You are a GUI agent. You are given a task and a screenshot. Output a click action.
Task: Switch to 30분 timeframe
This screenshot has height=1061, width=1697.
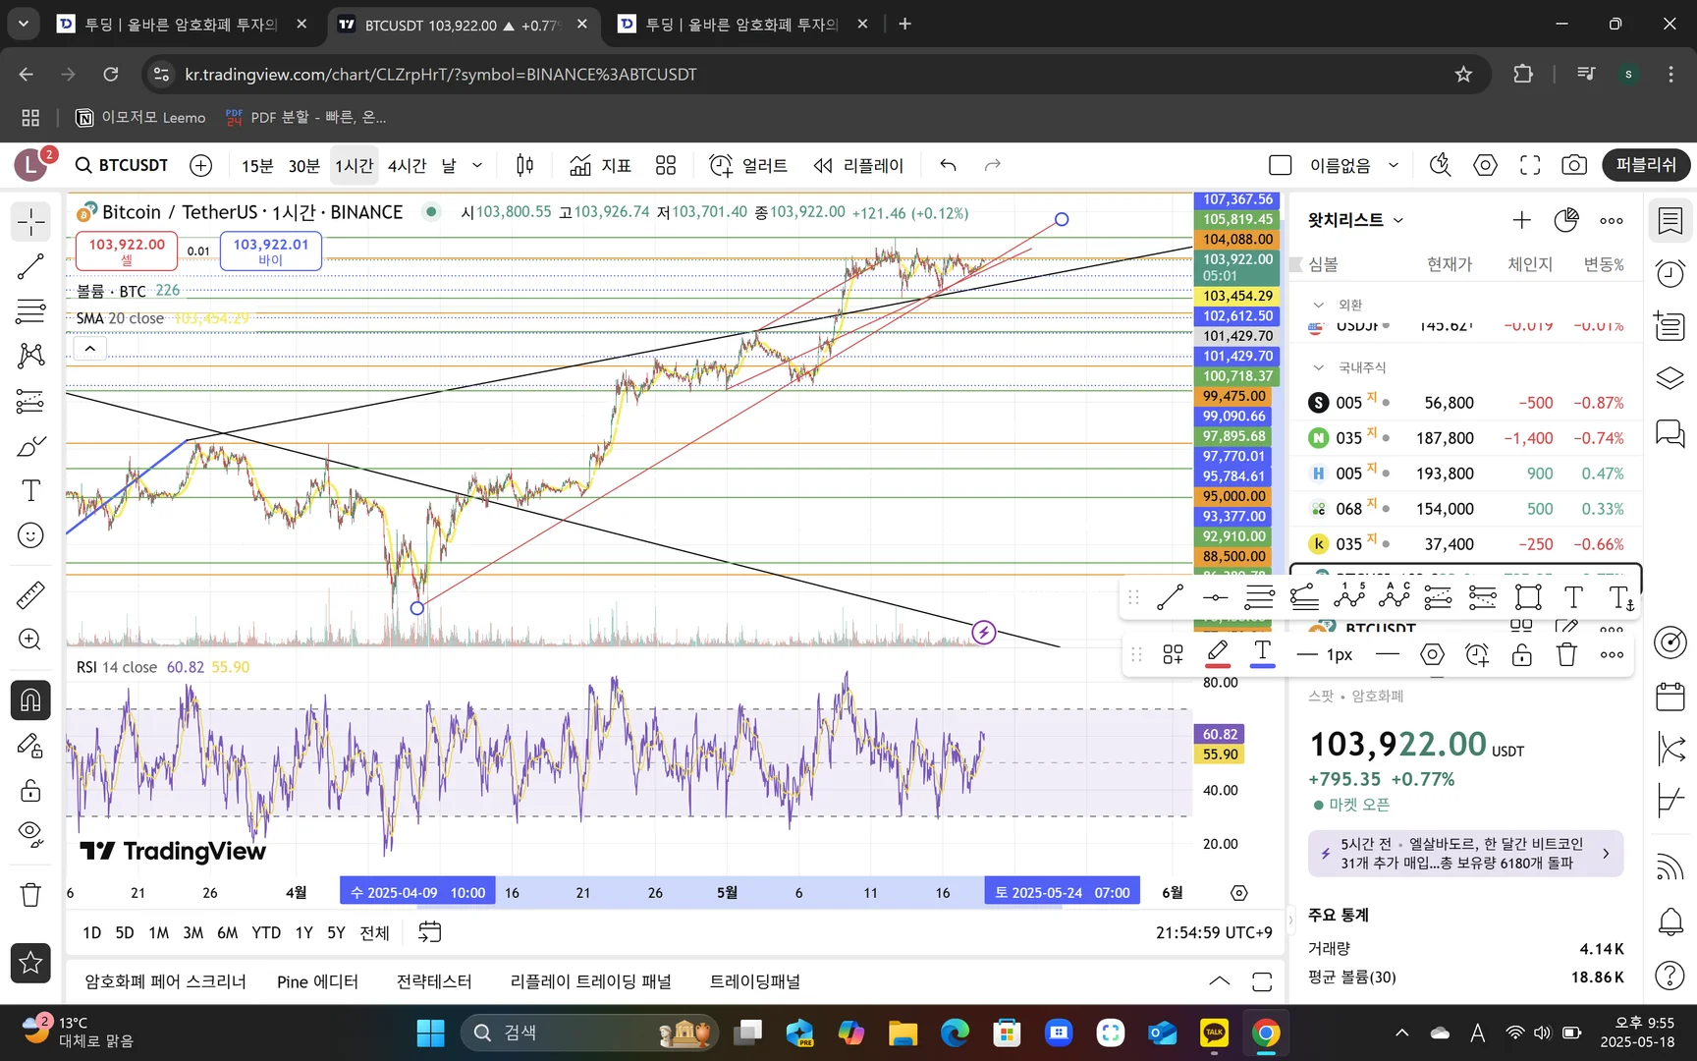(x=303, y=165)
